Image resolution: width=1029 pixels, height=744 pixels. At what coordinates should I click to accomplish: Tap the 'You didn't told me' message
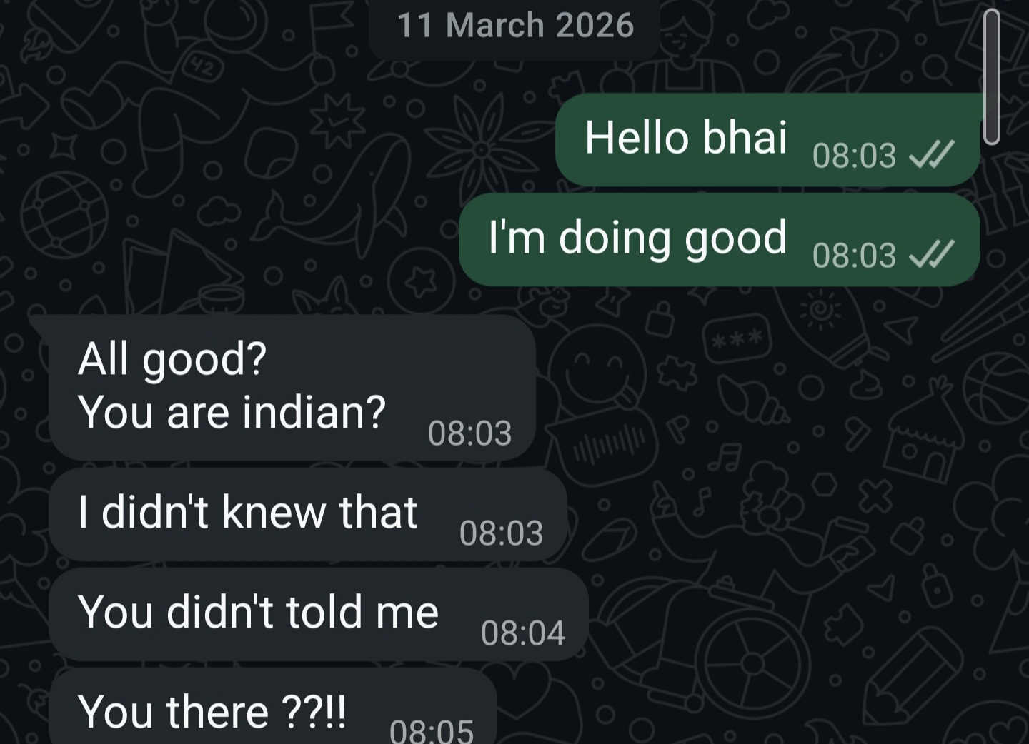318,615
